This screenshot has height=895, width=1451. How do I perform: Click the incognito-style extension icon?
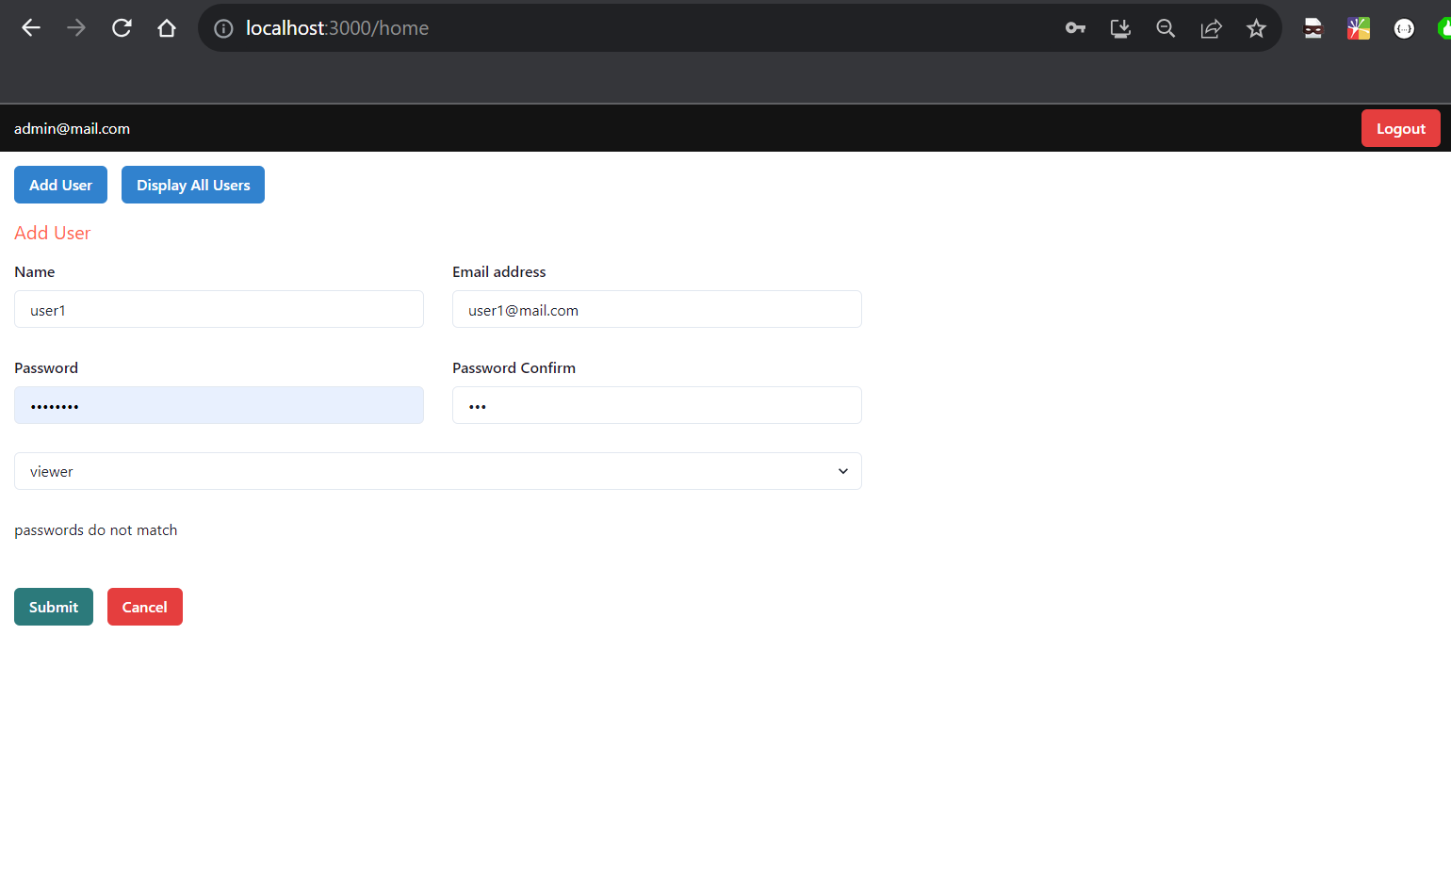(1312, 28)
